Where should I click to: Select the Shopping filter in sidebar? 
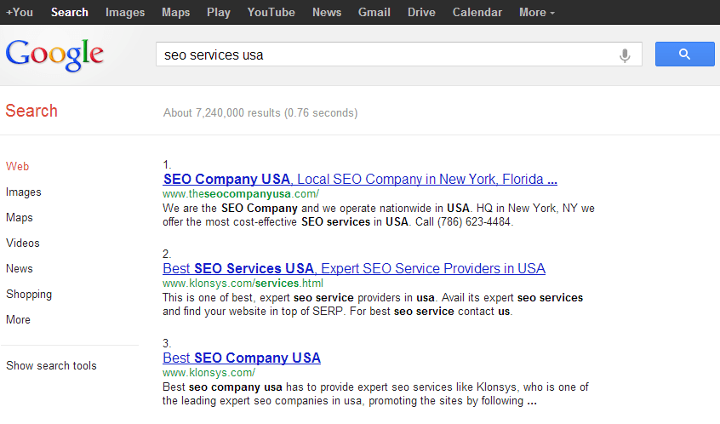point(29,295)
